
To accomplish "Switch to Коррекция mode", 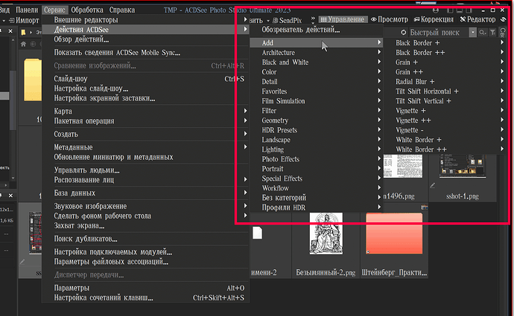I will coord(434,19).
